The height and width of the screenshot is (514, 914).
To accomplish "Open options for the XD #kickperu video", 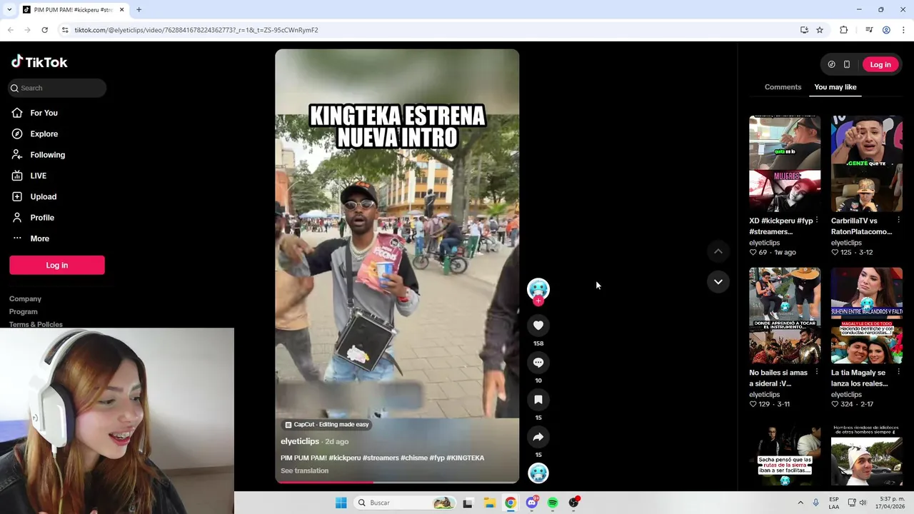I will tap(817, 221).
